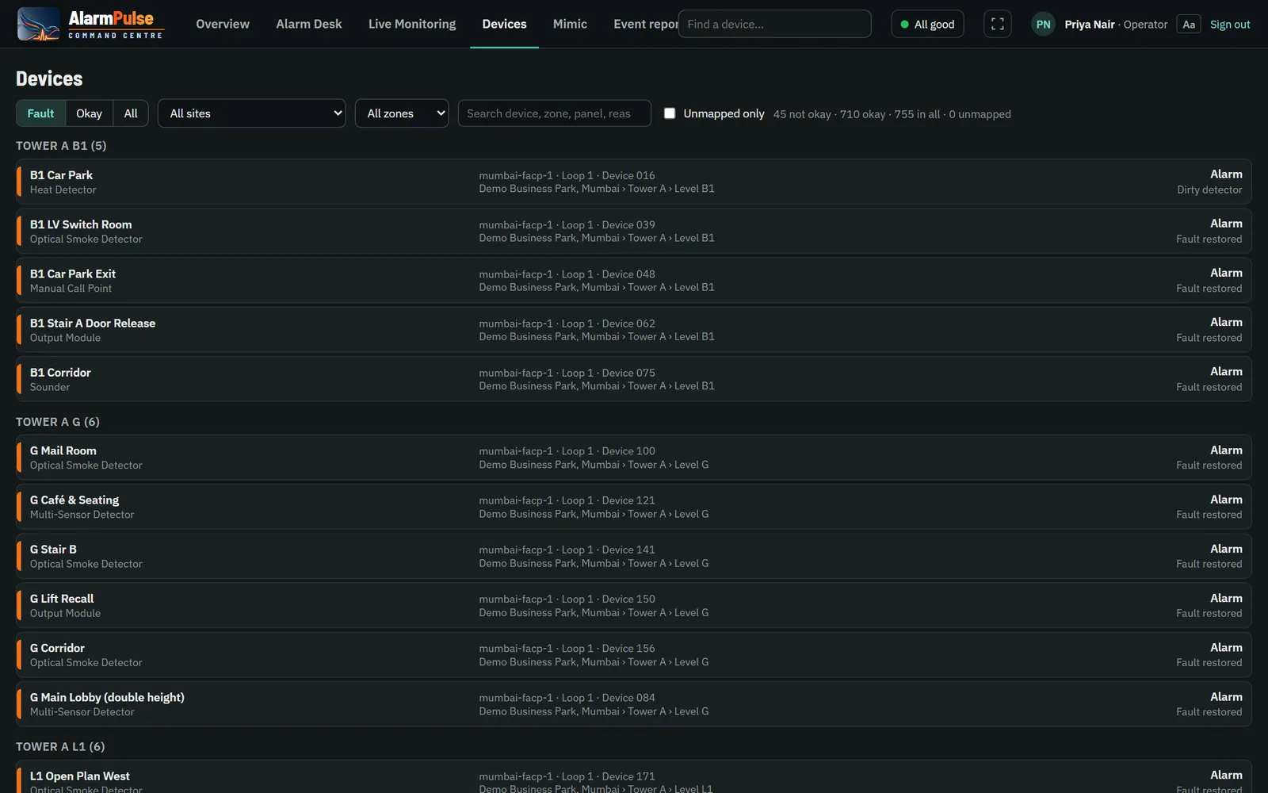Click the PN user avatar
The image size is (1268, 793).
click(1043, 25)
